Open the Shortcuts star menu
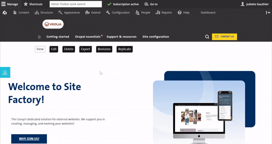Image resolution: width=272 pixels, height=144 pixels. 33,4
